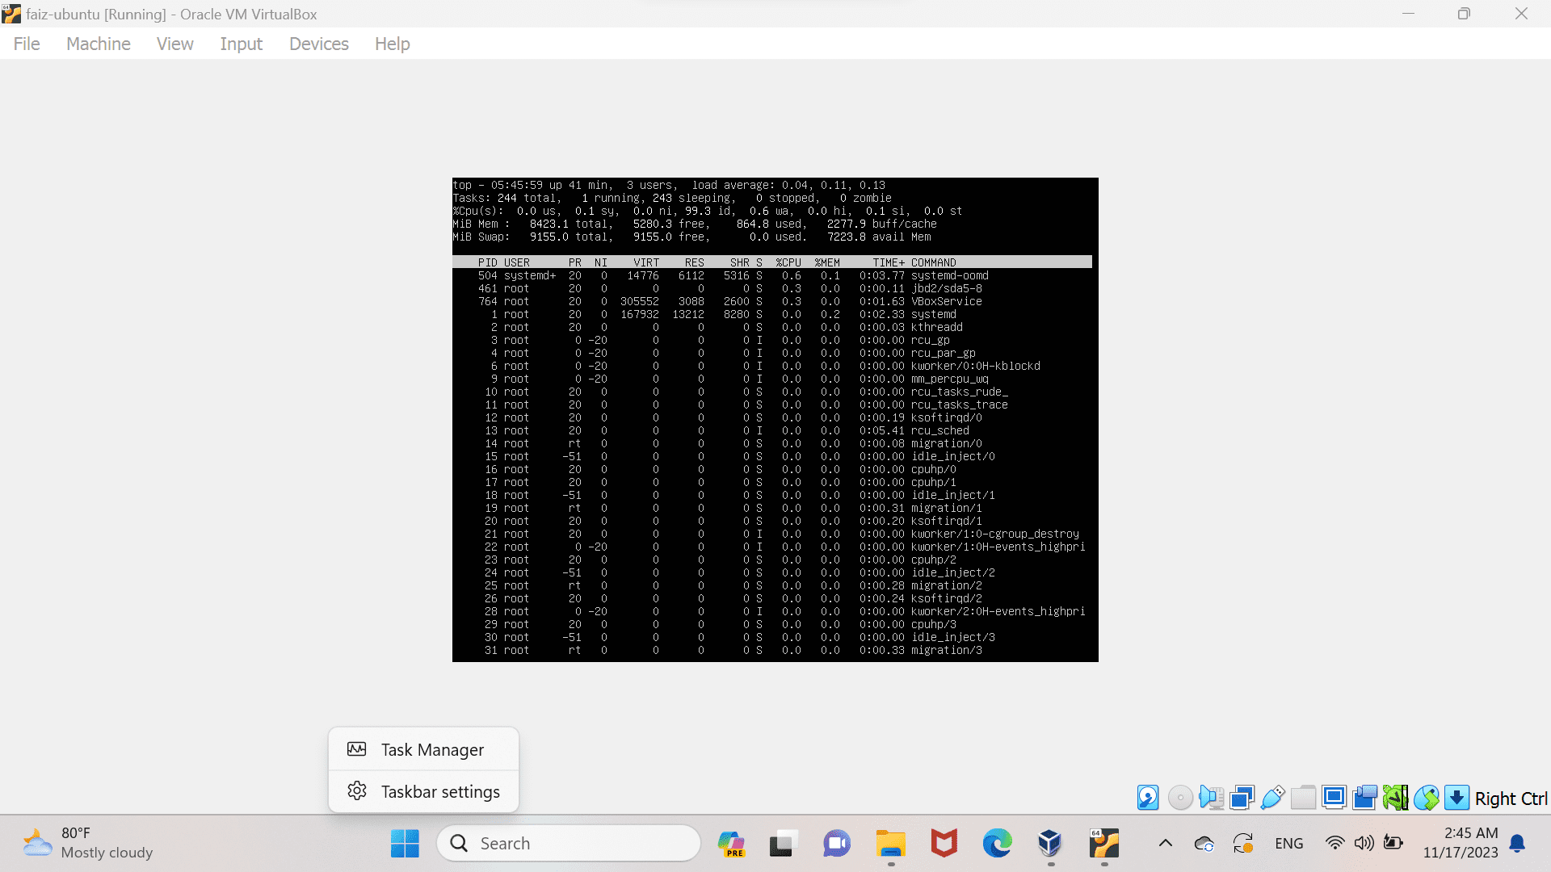Restore down the VirtualBox window
Screen dimensions: 1551x872
[1464, 14]
